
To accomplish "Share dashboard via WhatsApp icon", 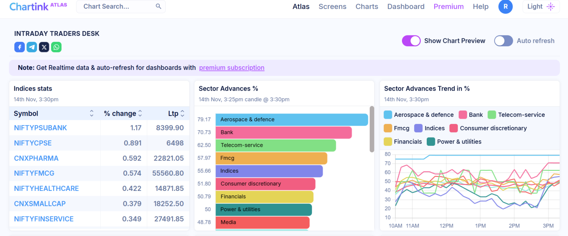I will (56, 47).
